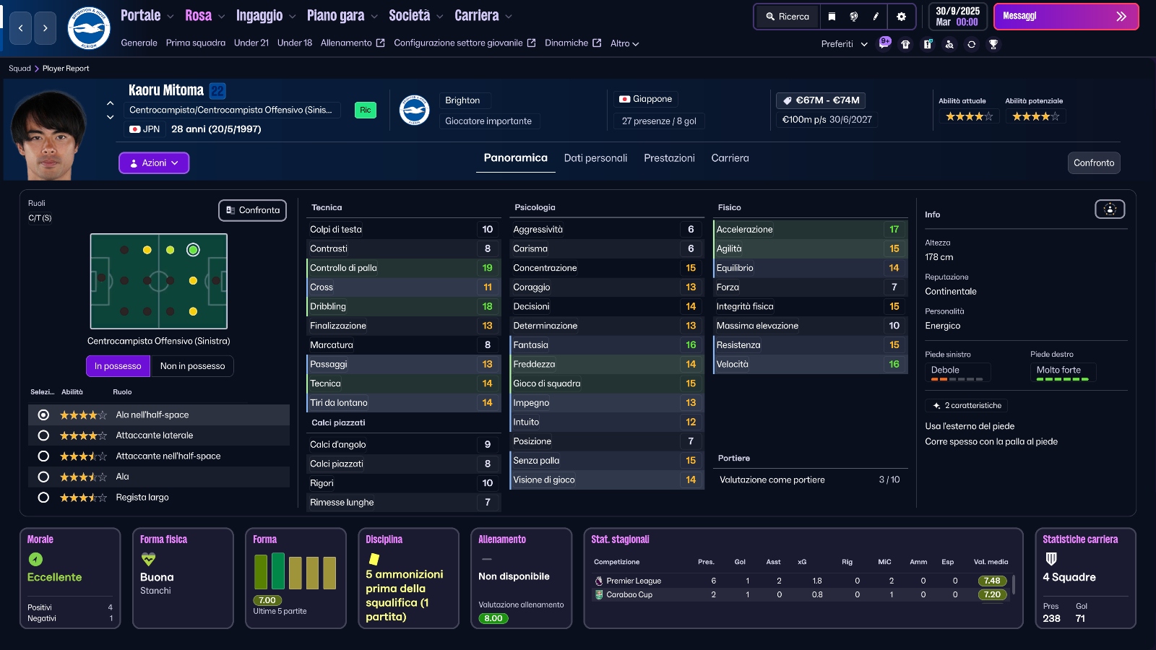Click the Ricerca search field
Screen dimensions: 1156x650
pyautogui.click(x=788, y=17)
